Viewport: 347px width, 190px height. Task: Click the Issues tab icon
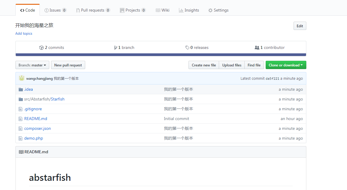tap(47, 10)
